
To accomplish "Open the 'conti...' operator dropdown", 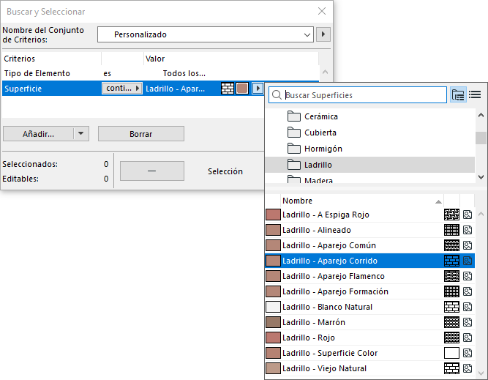I will (122, 88).
